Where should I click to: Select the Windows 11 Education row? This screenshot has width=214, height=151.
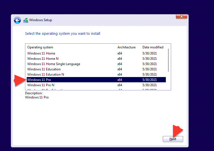96,69
